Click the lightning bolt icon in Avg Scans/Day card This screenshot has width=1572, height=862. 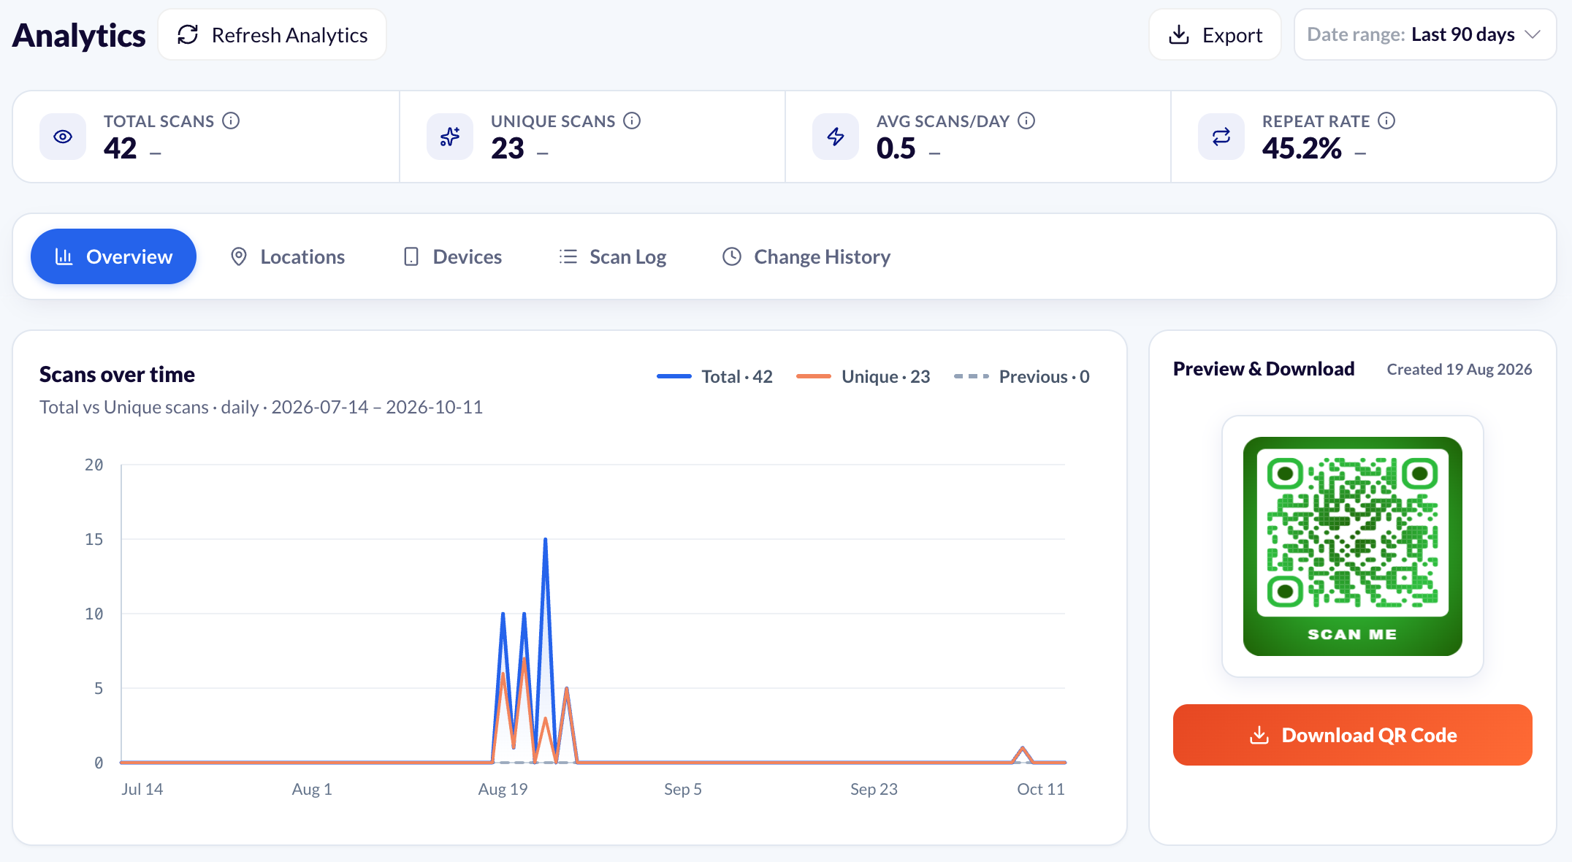pyautogui.click(x=836, y=137)
